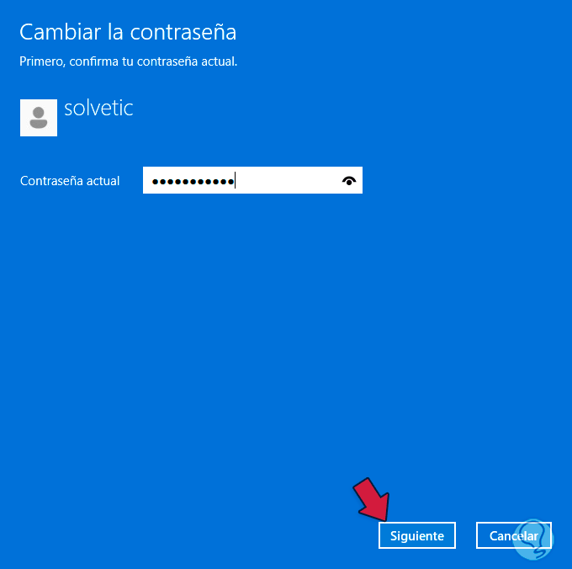
Task: Click the Primero, confirma tu contraseña actual text
Action: pyautogui.click(x=129, y=61)
